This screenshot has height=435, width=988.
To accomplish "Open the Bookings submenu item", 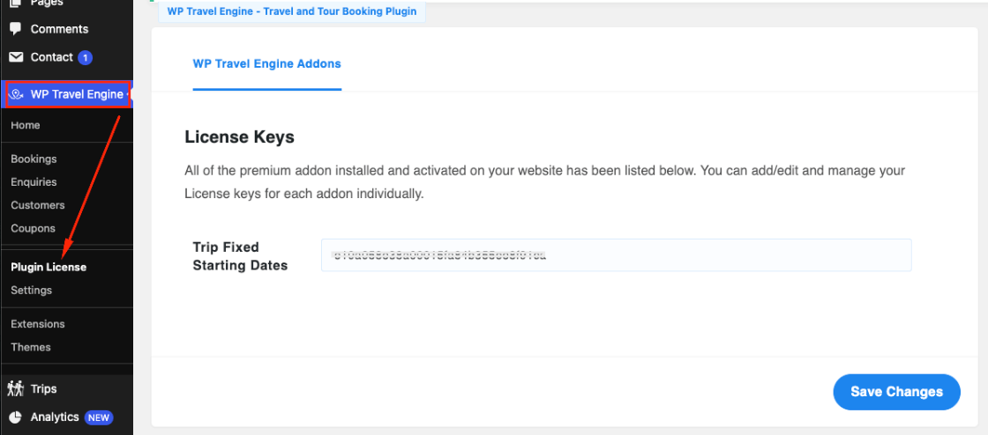I will point(34,159).
